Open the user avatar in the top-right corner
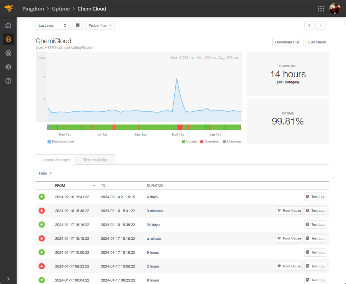The width and height of the screenshot is (346, 284). 335,8
